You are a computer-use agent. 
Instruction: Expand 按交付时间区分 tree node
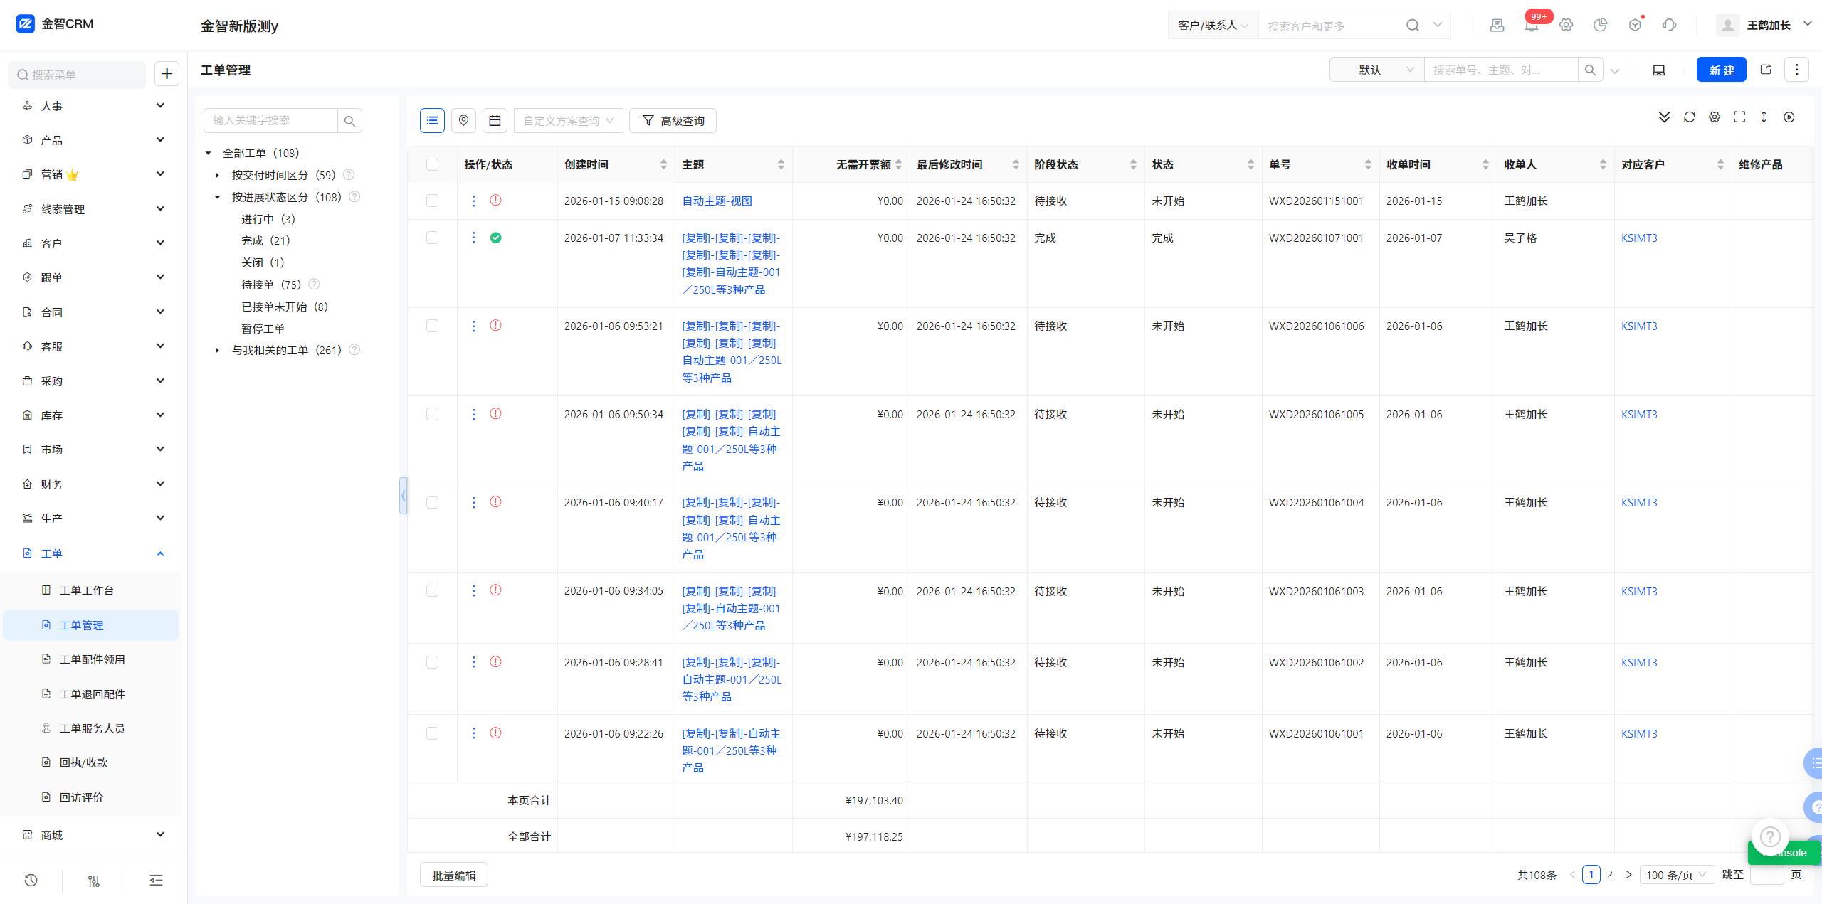pos(218,176)
